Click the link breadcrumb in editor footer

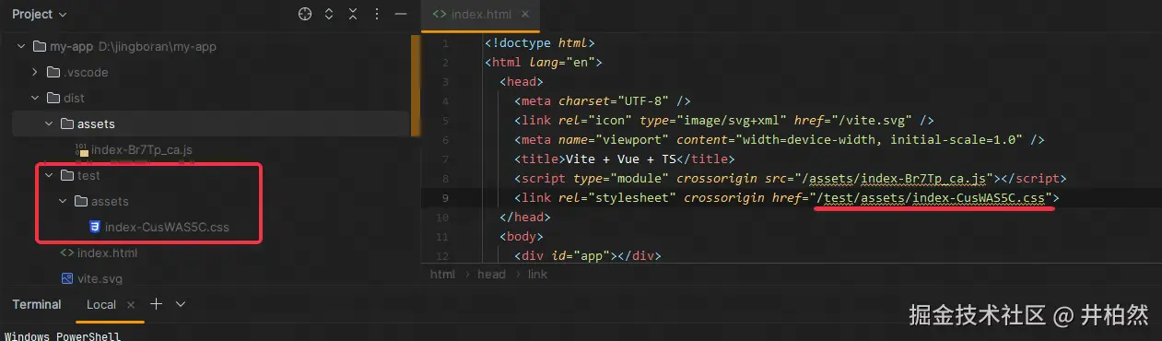tap(537, 274)
